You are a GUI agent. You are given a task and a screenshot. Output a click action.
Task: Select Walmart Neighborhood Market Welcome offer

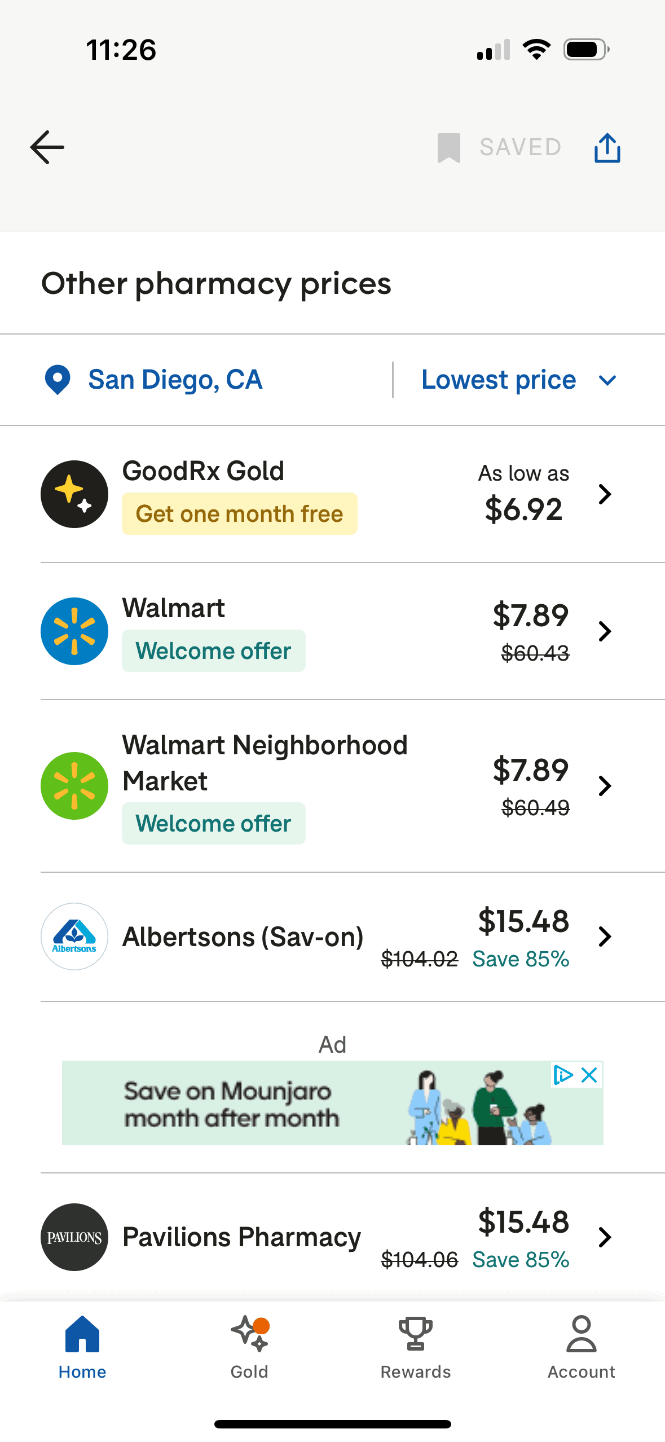213,824
